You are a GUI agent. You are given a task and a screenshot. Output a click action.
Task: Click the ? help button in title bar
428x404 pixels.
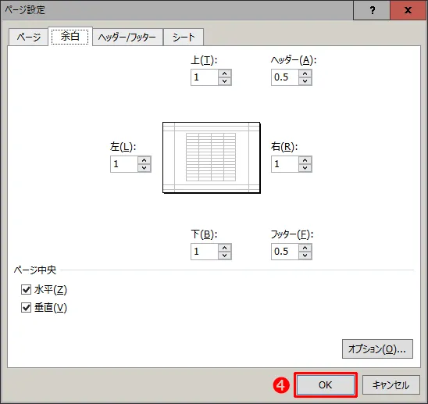pos(372,10)
